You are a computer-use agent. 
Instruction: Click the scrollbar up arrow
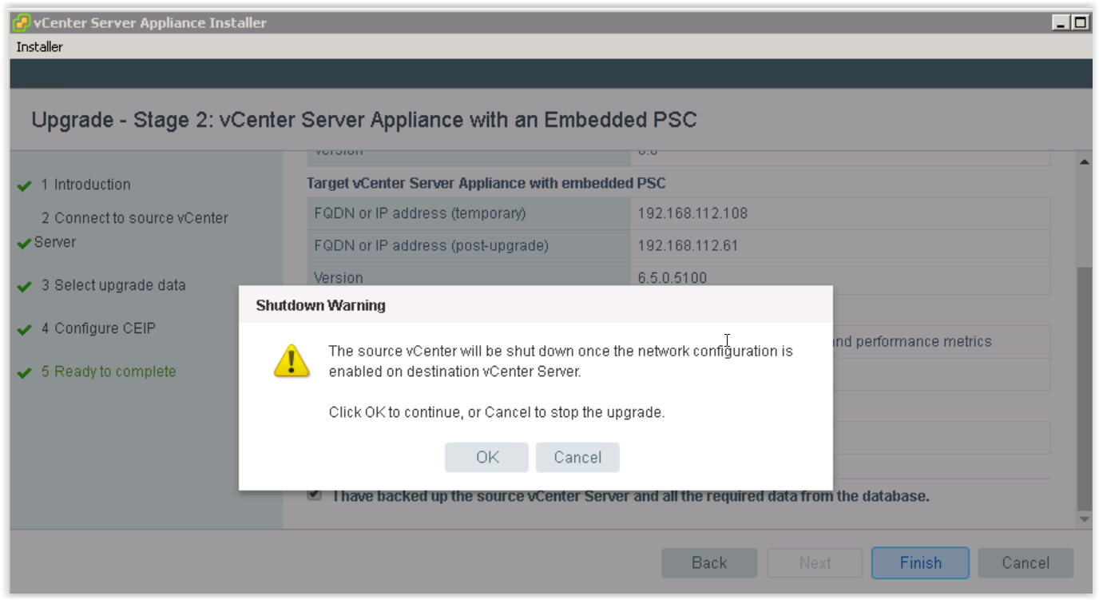[1084, 162]
